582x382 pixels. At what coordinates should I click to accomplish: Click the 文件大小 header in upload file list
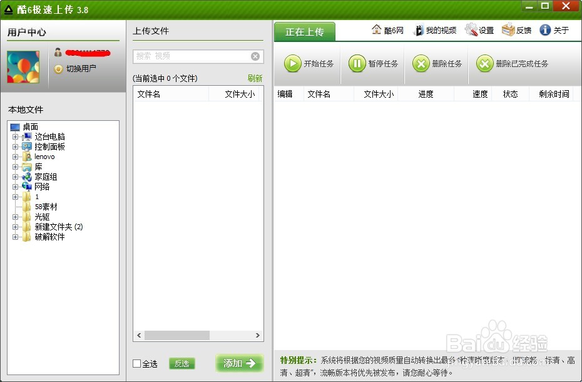coord(234,94)
